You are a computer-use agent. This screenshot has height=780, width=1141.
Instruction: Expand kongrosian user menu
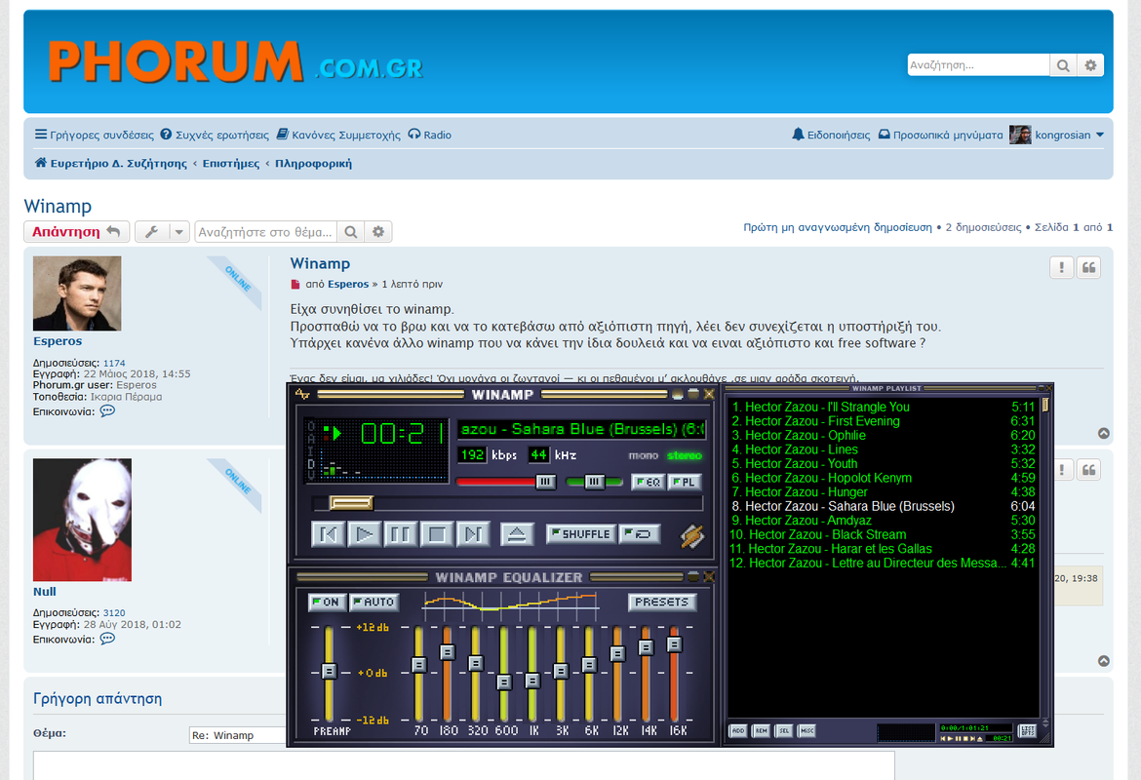(x=1056, y=135)
